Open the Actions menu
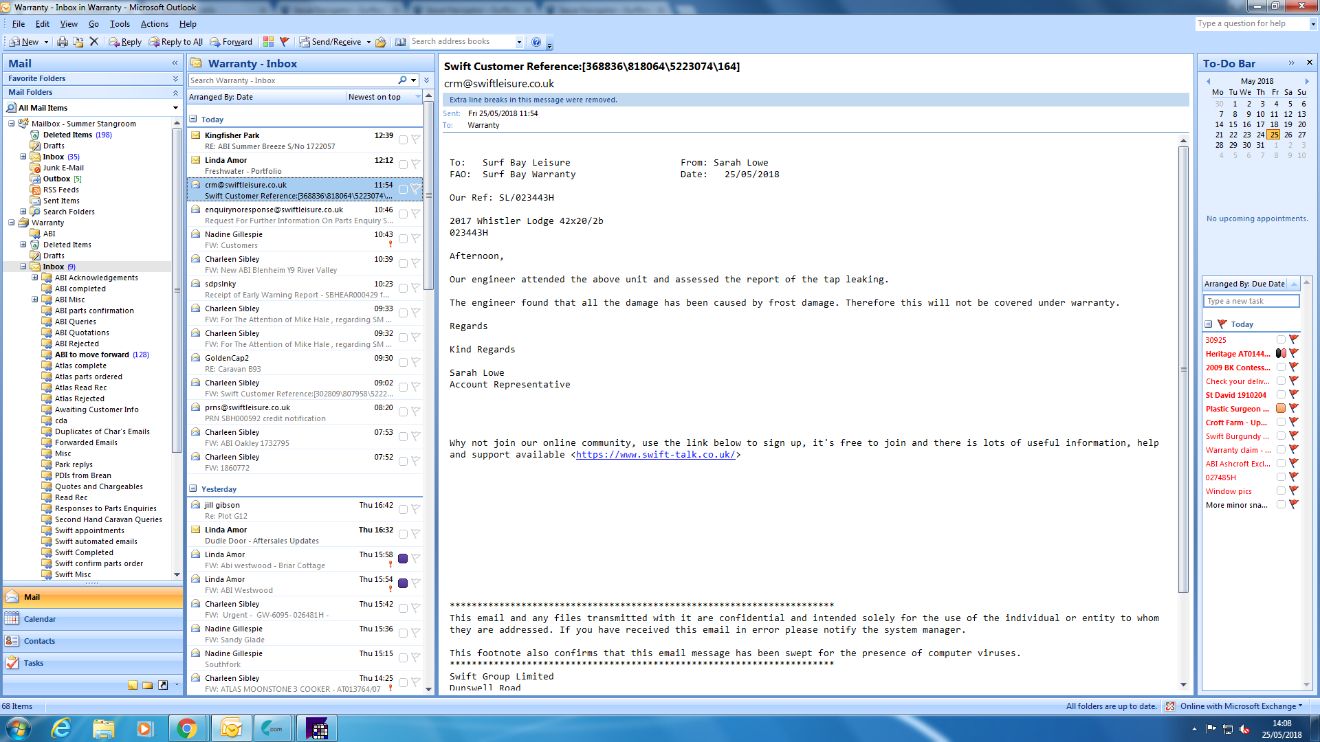 coord(154,24)
